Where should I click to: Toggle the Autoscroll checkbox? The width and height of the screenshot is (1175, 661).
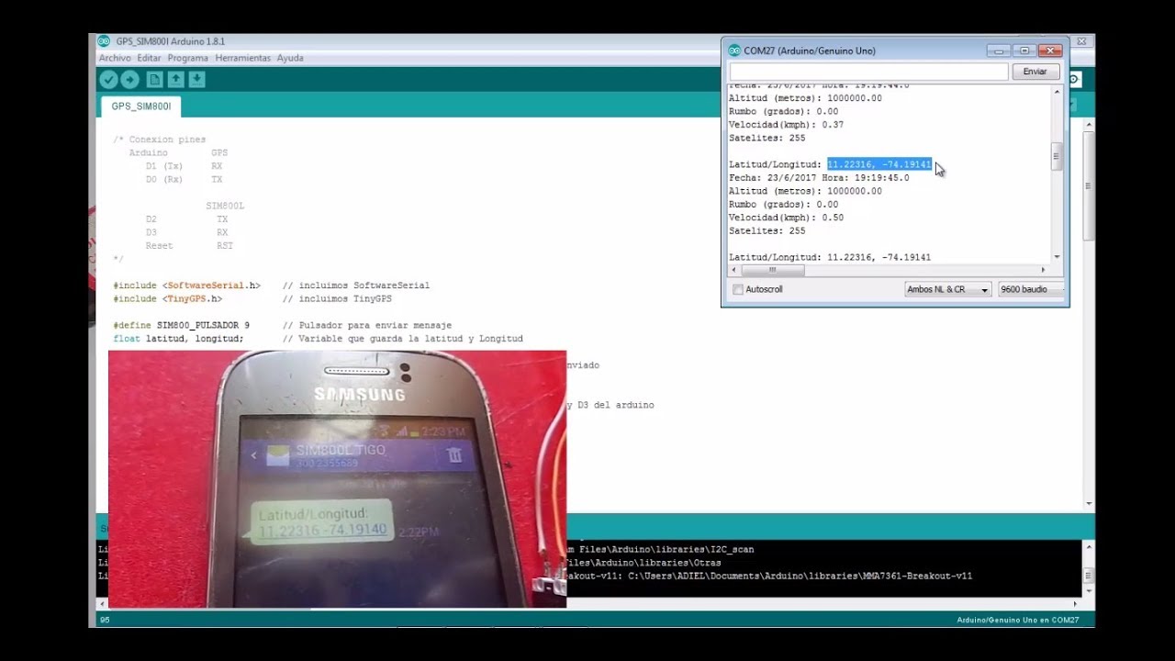tap(737, 289)
